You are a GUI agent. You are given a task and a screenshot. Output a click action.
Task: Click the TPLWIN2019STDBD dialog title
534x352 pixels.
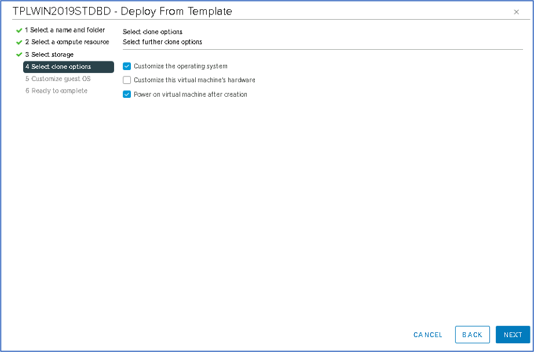[x=122, y=11]
